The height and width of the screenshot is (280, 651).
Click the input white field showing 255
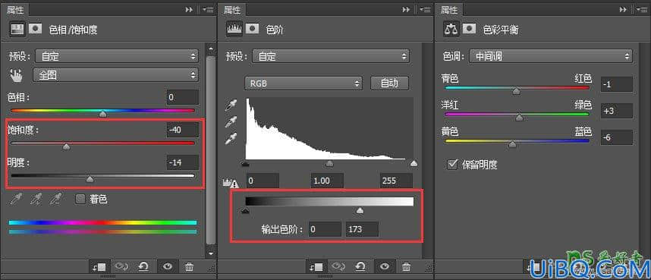click(396, 181)
